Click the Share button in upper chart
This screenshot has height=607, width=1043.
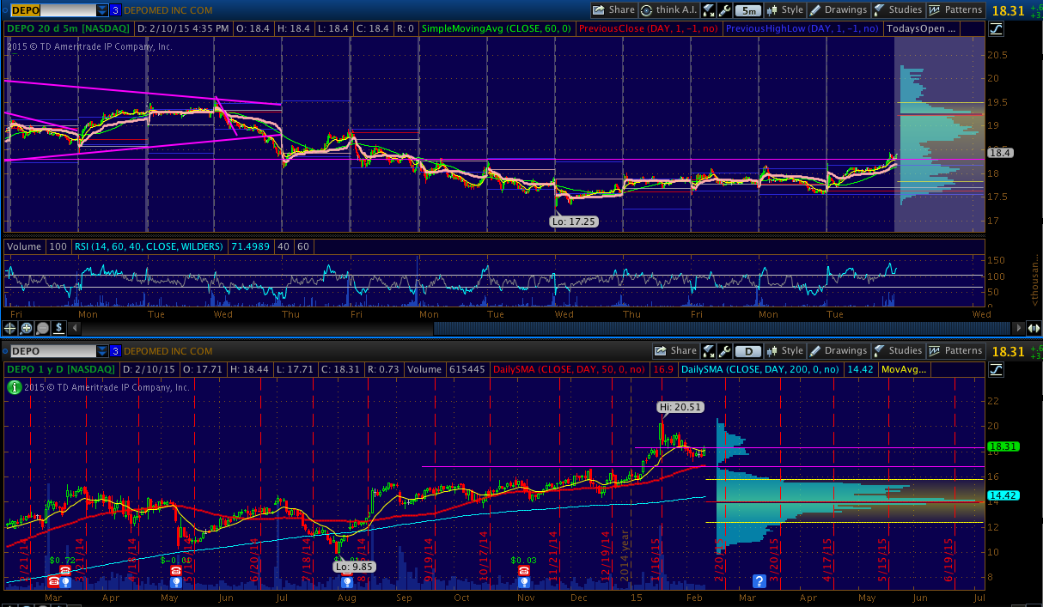point(613,10)
